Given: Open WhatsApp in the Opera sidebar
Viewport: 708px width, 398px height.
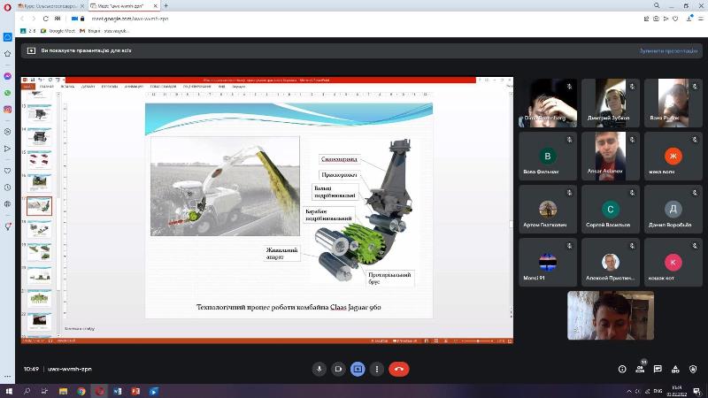Looking at the screenshot, I should tap(7, 92).
